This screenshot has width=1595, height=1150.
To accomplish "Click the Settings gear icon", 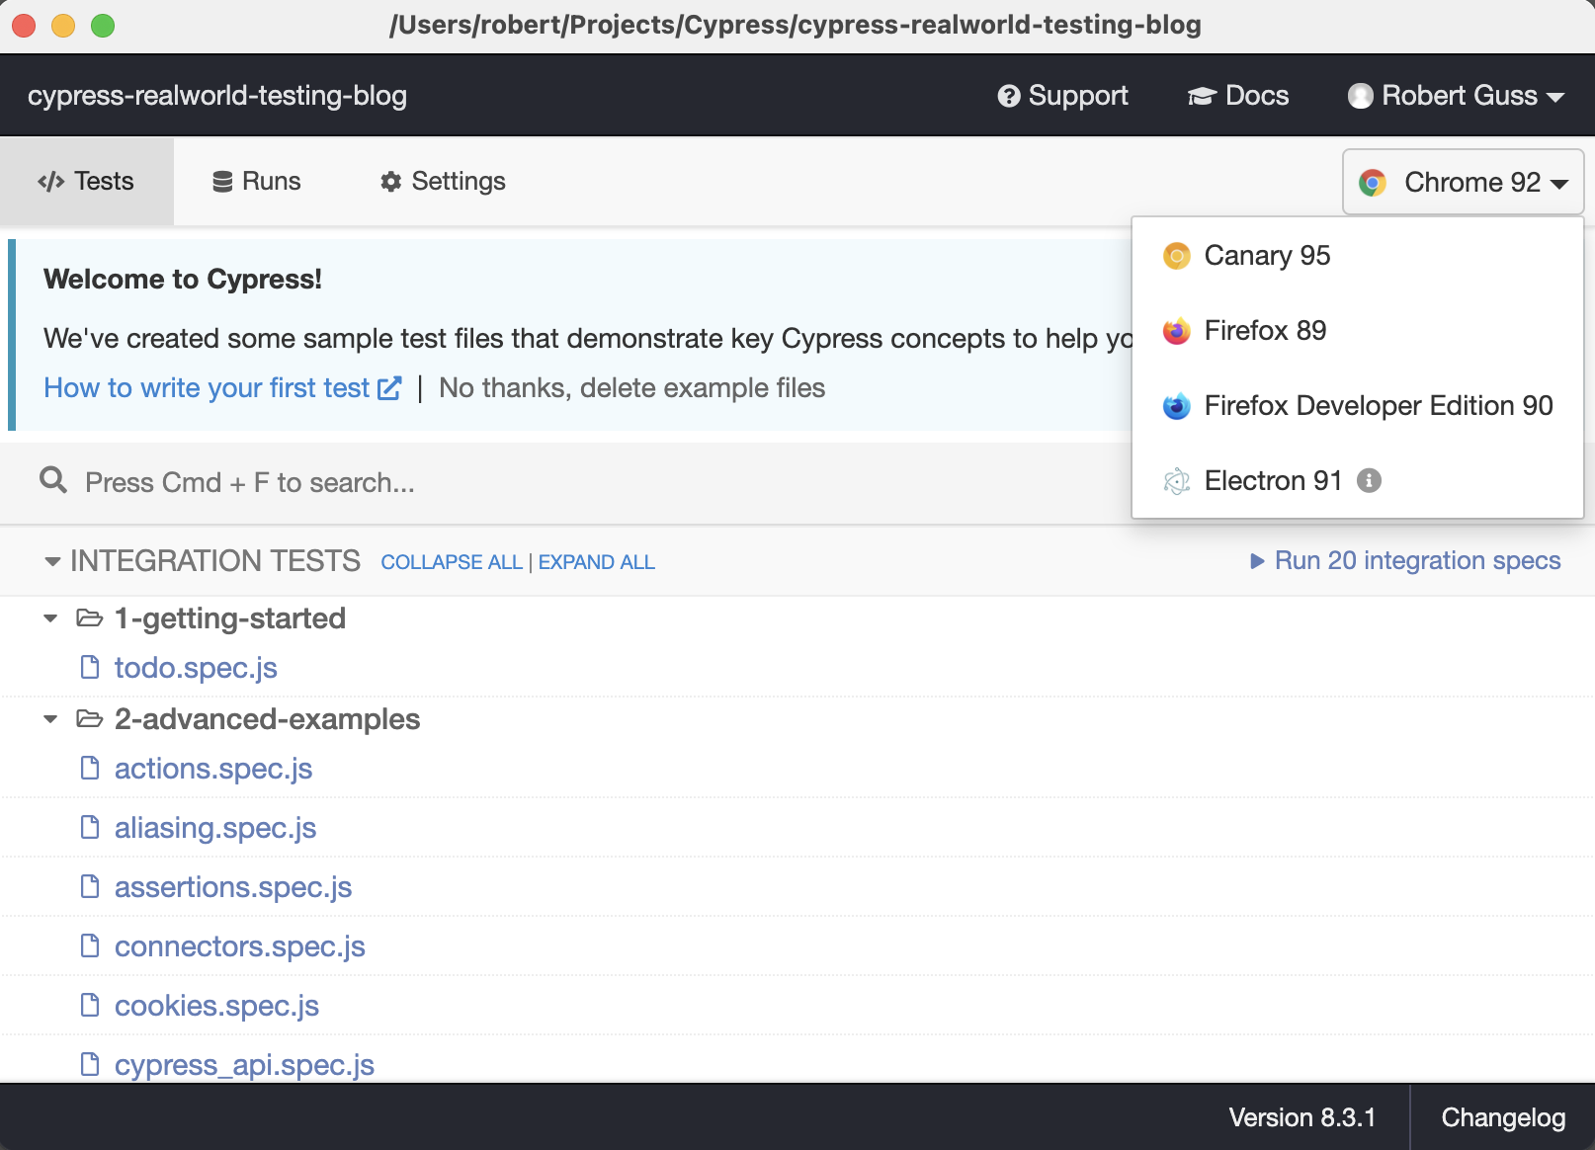I will coord(391,182).
